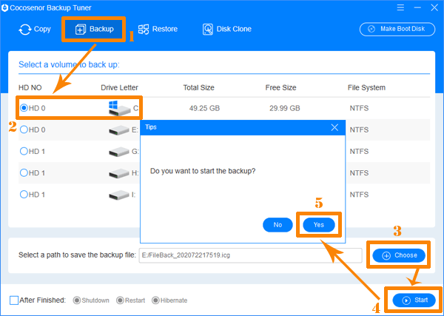Click the Total Size column header
The height and width of the screenshot is (316, 444).
tap(198, 87)
